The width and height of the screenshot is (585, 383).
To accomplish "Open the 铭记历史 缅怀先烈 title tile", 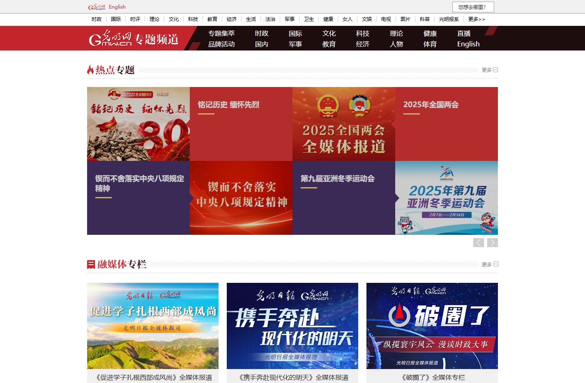I will point(241,124).
